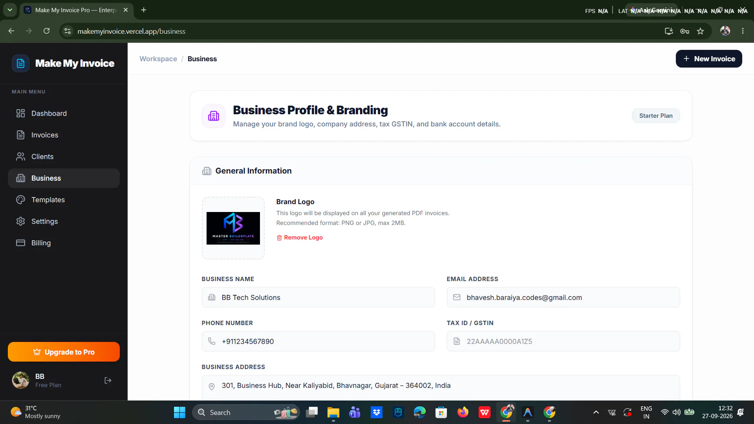754x424 pixels.
Task: Open the tab search dropdown arrow
Action: (10, 10)
